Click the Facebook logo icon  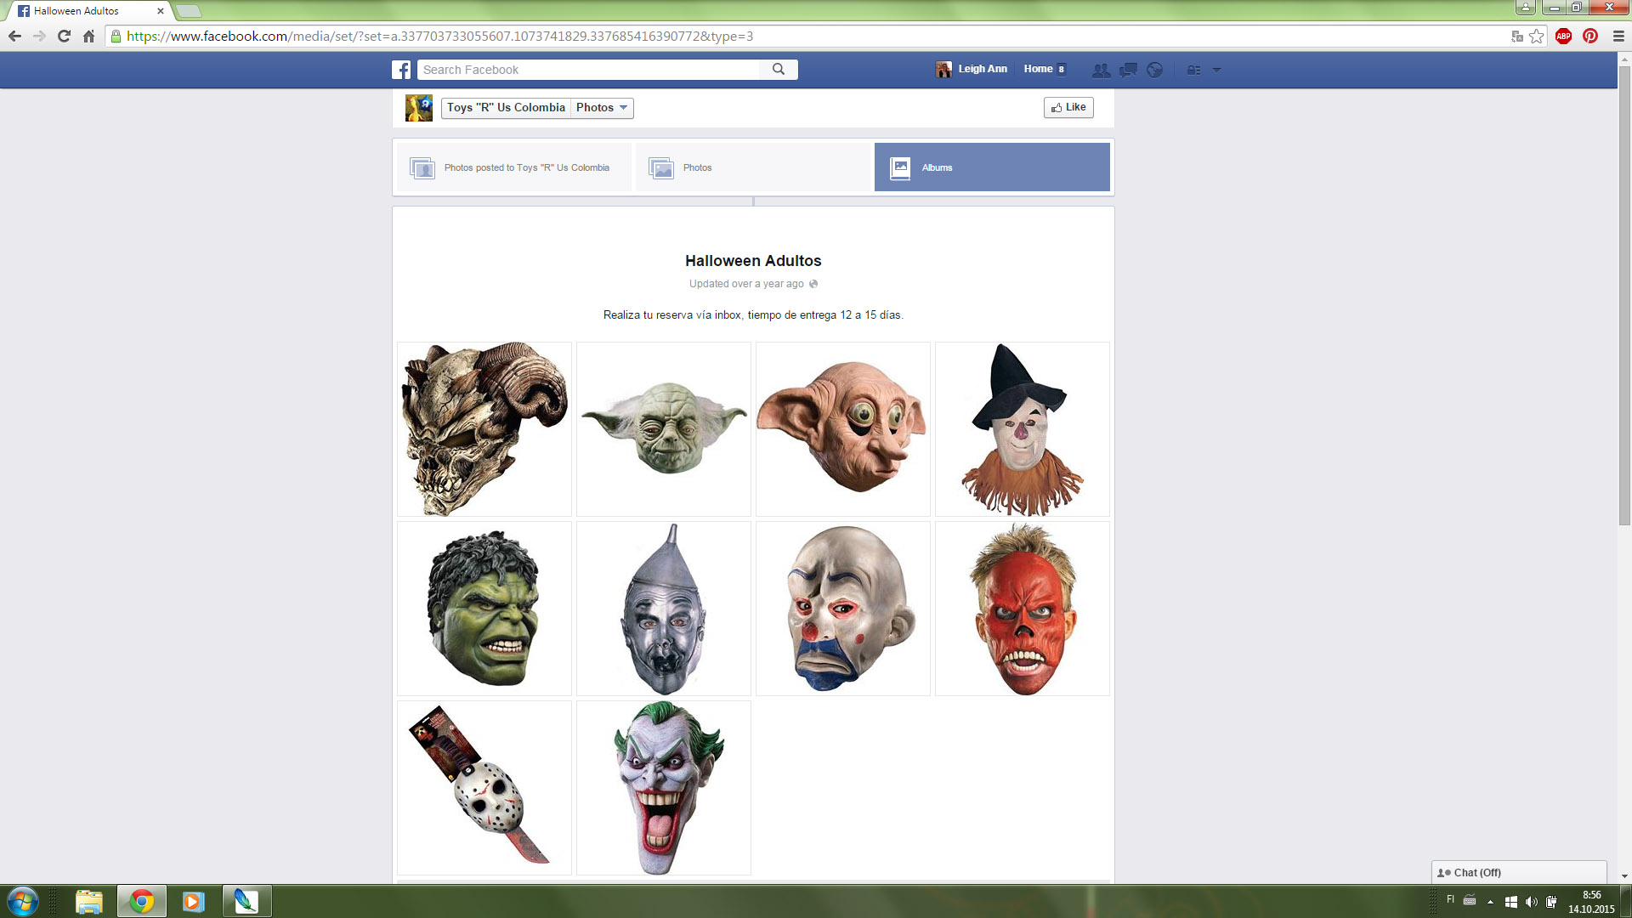click(401, 70)
